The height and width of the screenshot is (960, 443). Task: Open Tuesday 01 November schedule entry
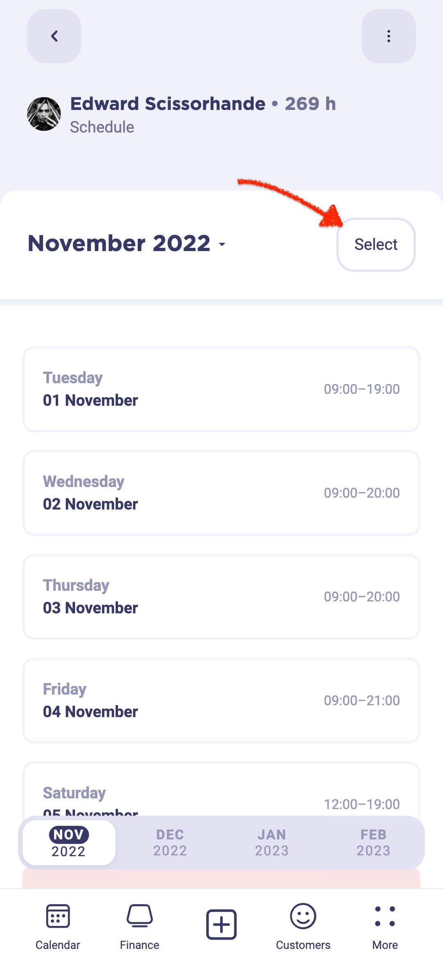pos(221,389)
